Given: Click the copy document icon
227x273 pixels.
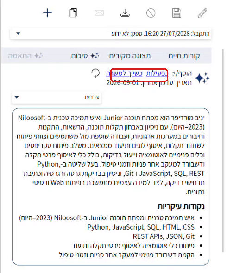Looking at the screenshot, I should 73,13.
